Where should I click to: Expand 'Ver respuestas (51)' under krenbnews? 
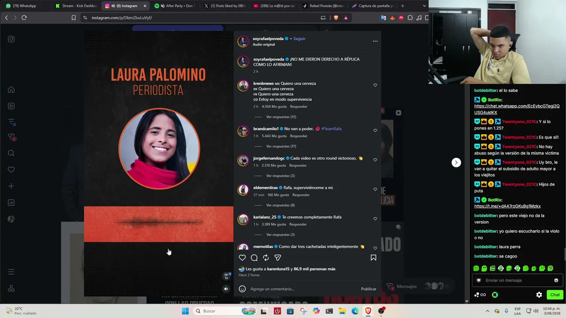[x=281, y=117]
